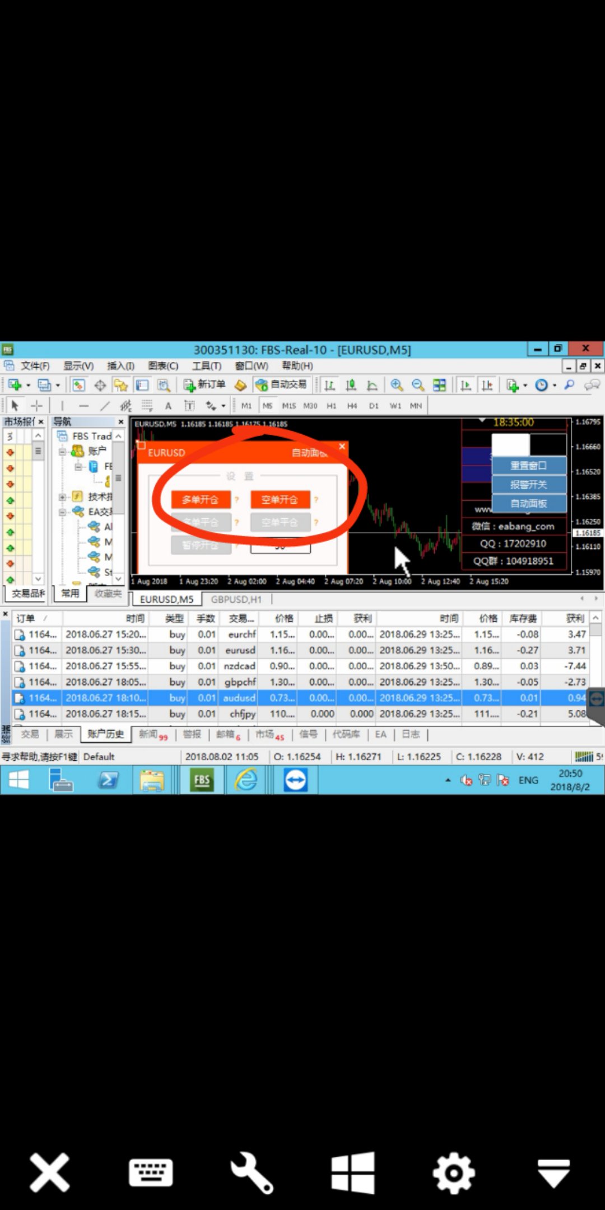
Task: Open the TeamViewer keyboard icon
Action: (151, 1172)
